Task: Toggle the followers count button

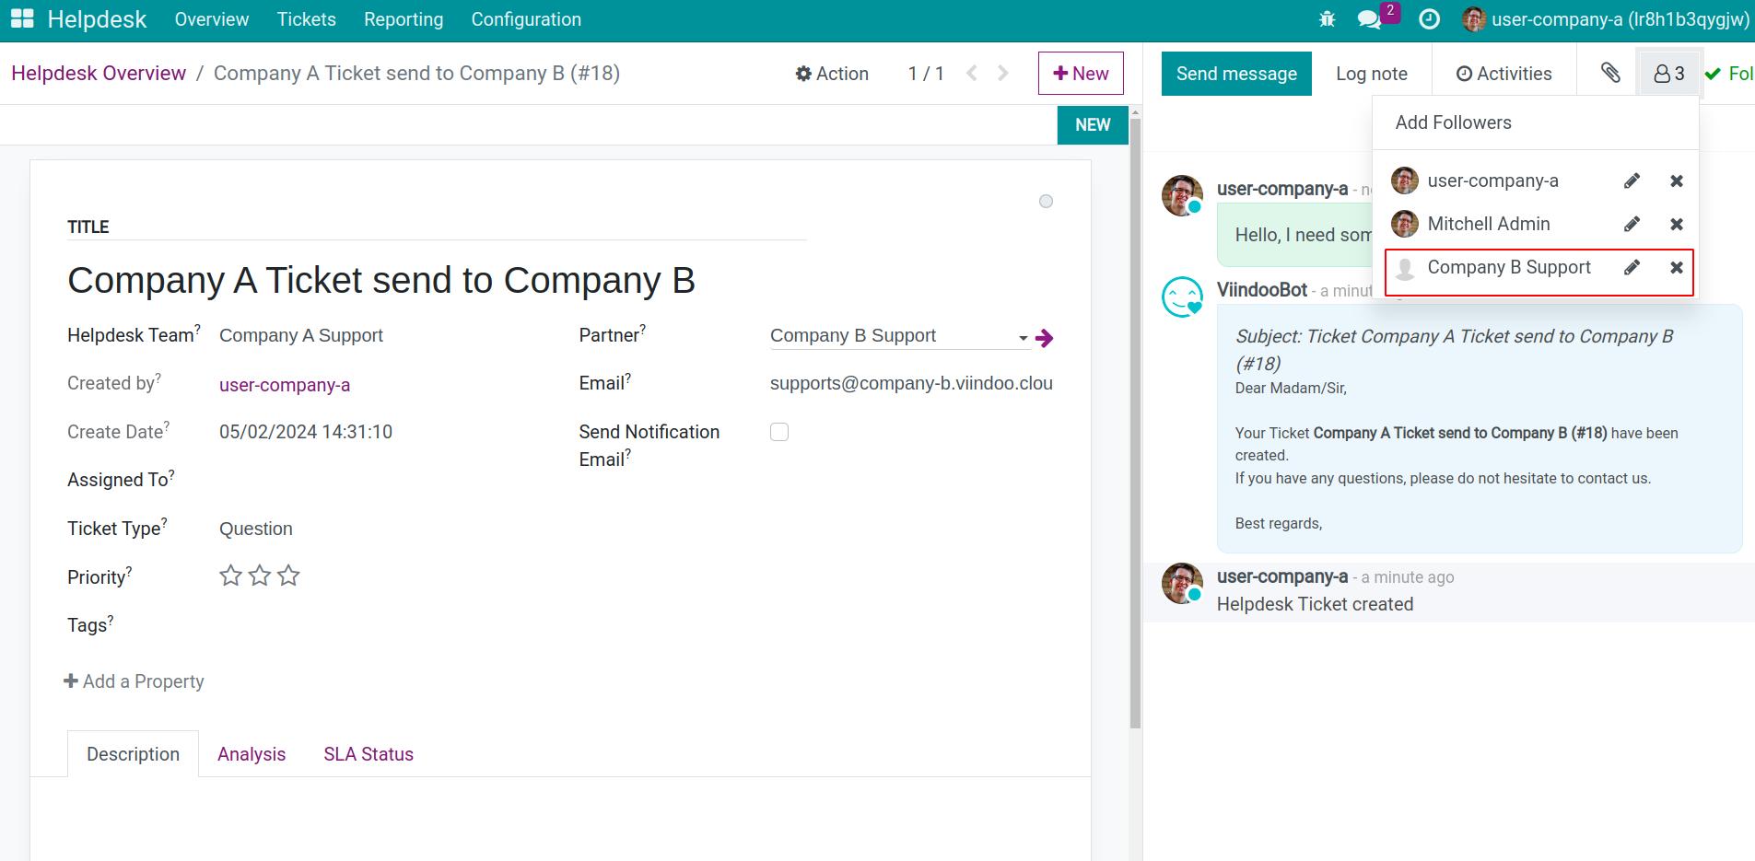Action: (1669, 74)
